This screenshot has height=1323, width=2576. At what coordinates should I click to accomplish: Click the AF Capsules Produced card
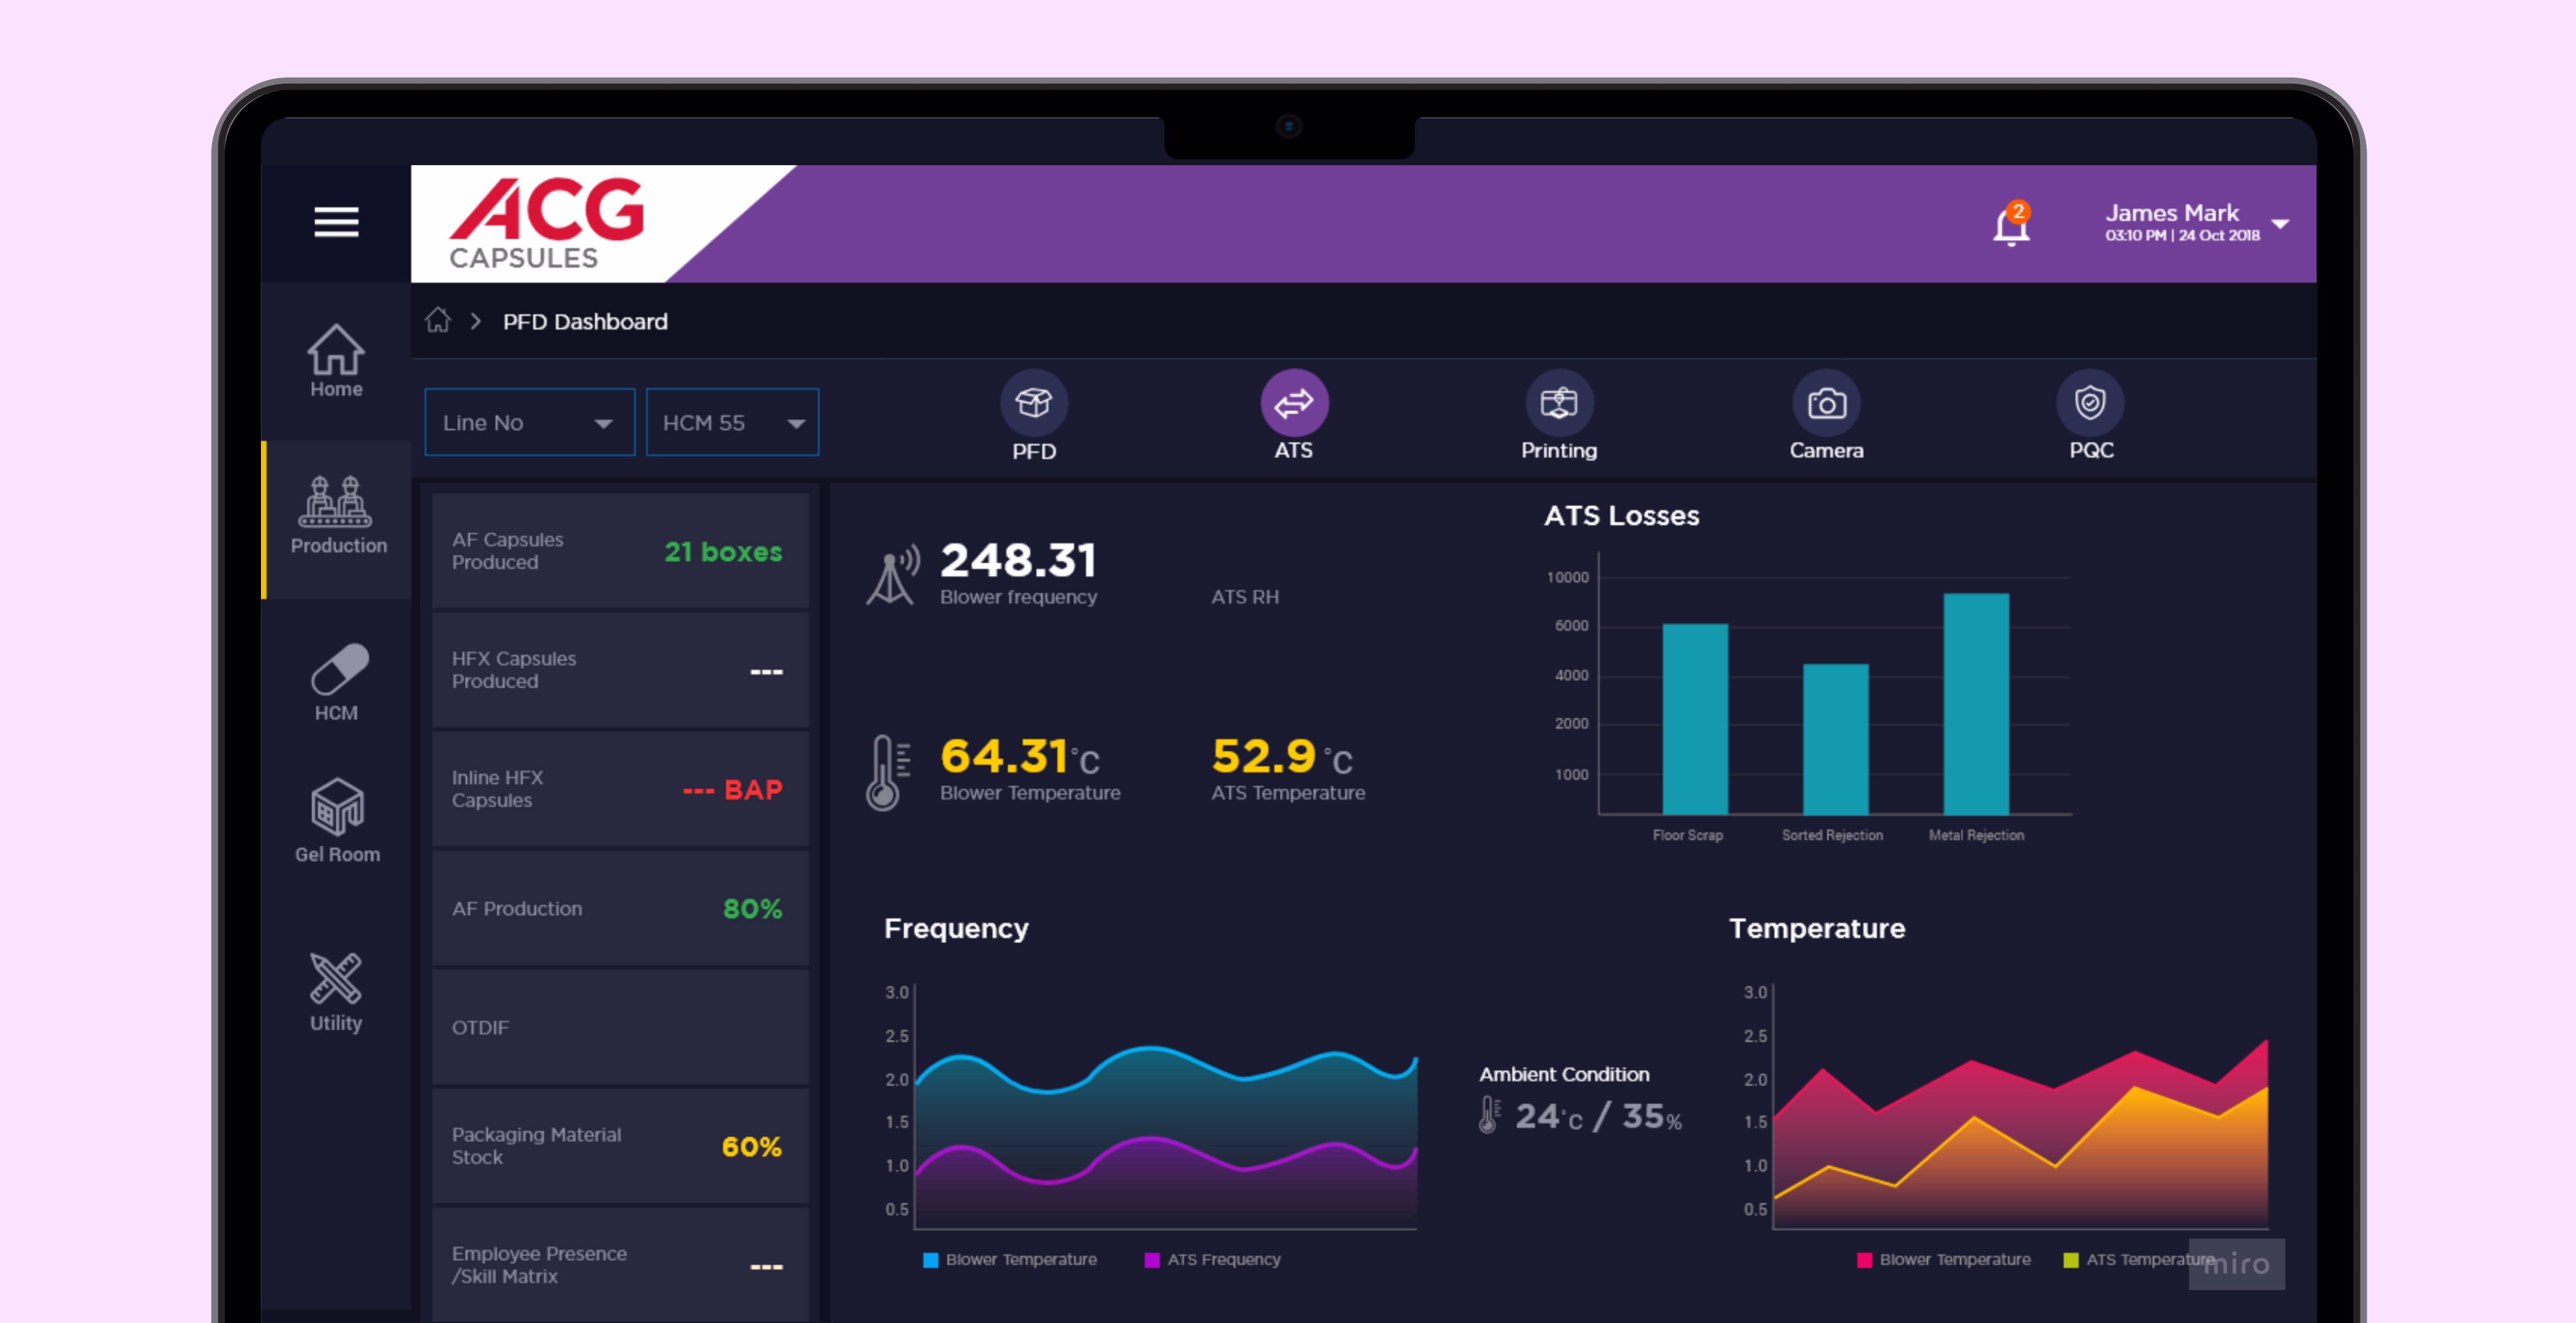click(x=619, y=551)
